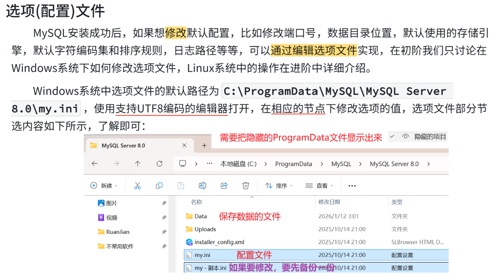Open the 查看 dropdown
Viewport: 499px width, 280px height.
pyautogui.click(x=320, y=186)
